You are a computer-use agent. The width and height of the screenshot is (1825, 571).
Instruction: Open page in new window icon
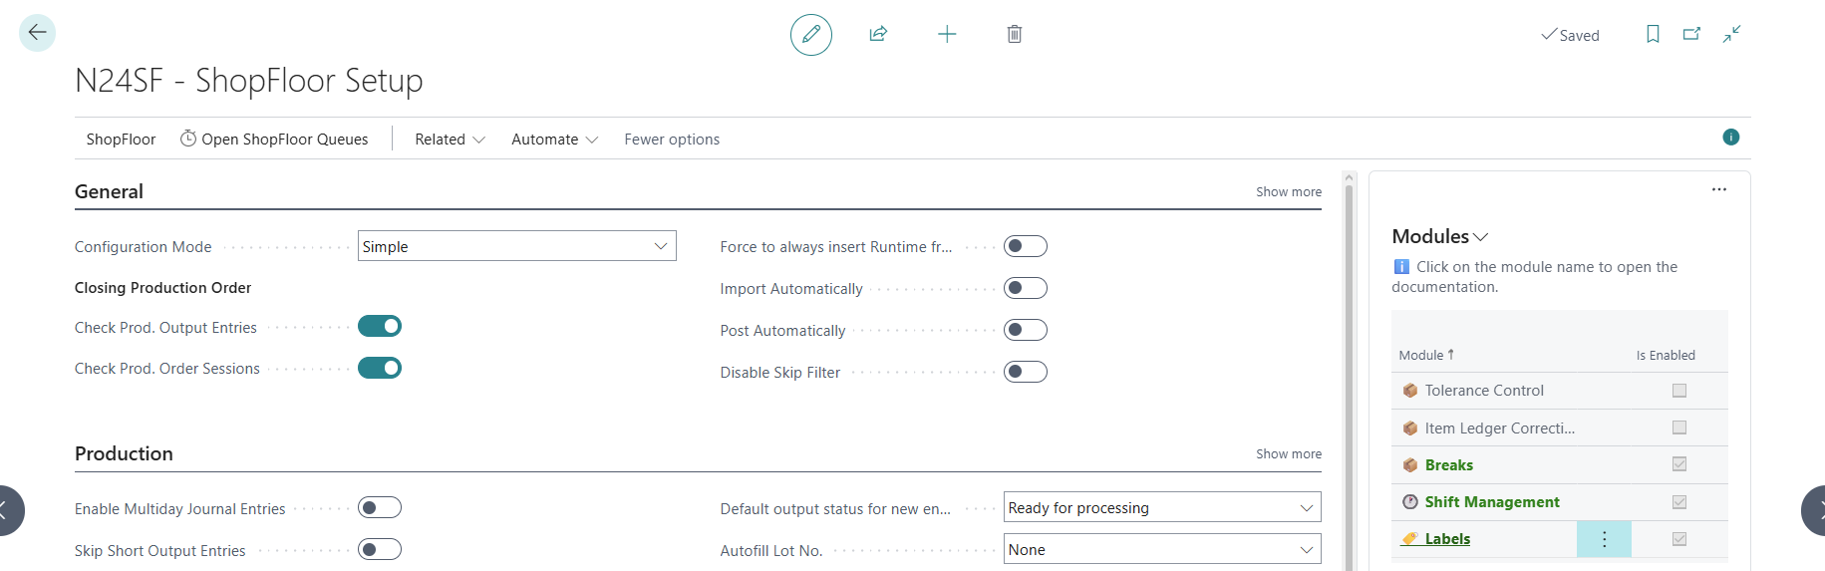1691,34
